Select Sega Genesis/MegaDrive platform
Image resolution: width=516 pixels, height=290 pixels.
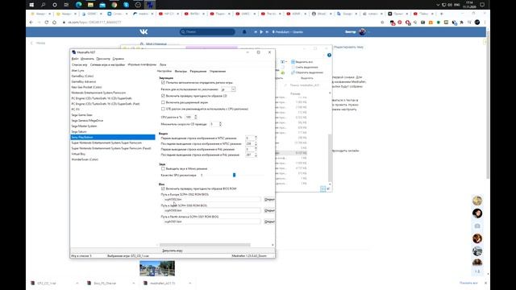click(x=113, y=120)
